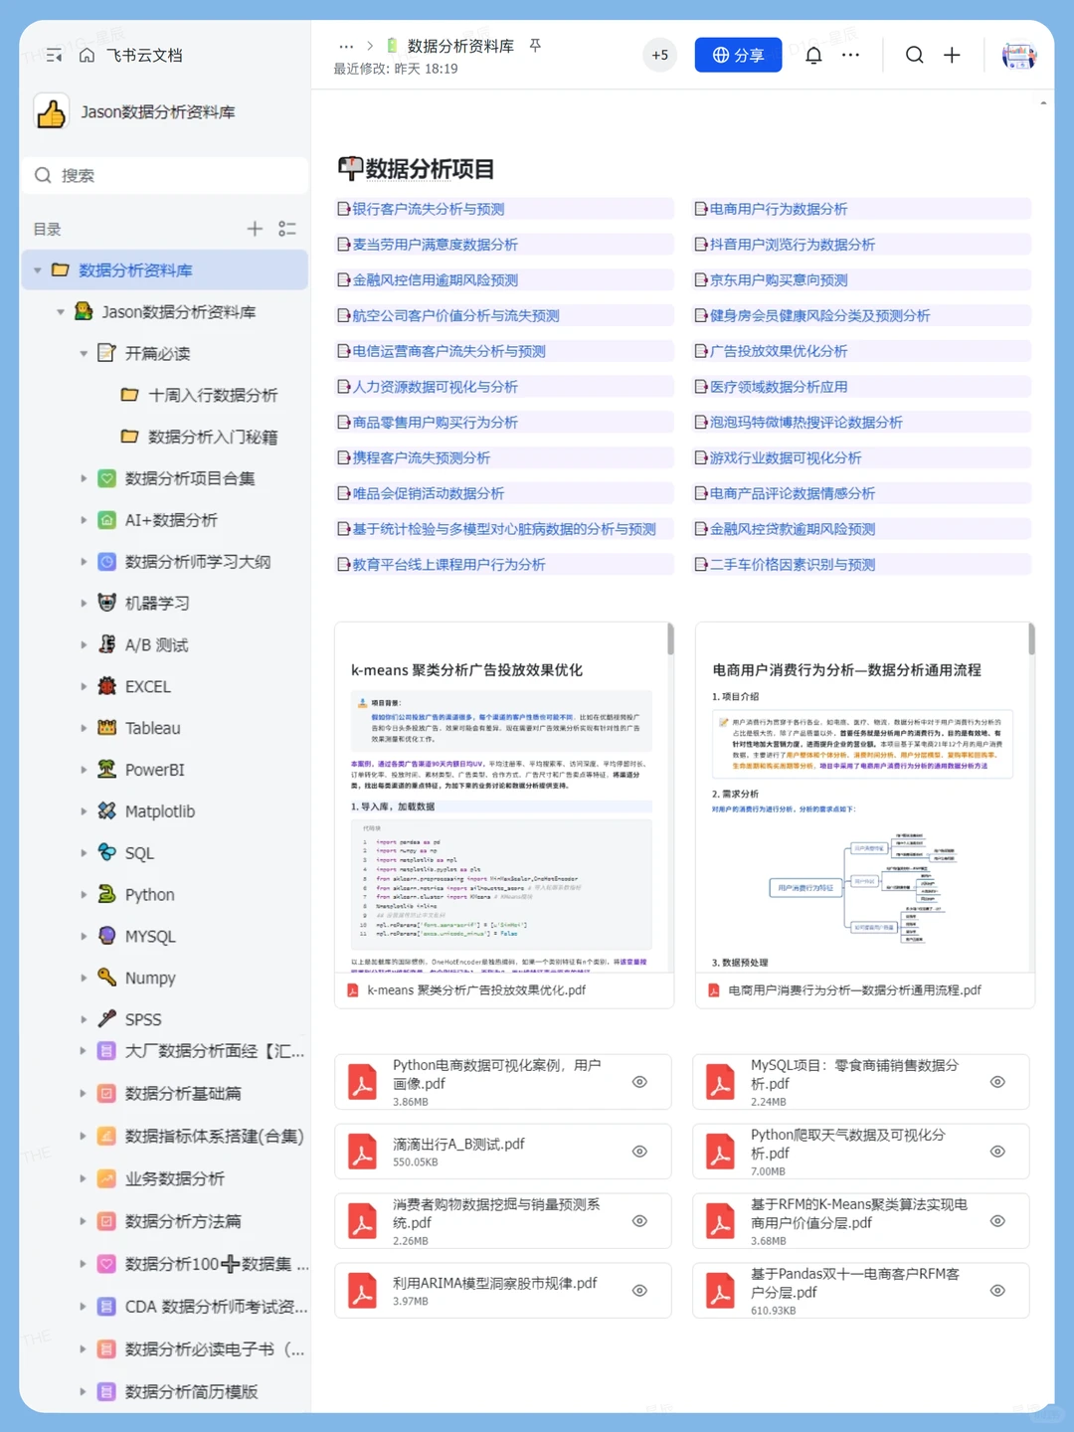Expand the Tableau node arrow

click(x=84, y=728)
